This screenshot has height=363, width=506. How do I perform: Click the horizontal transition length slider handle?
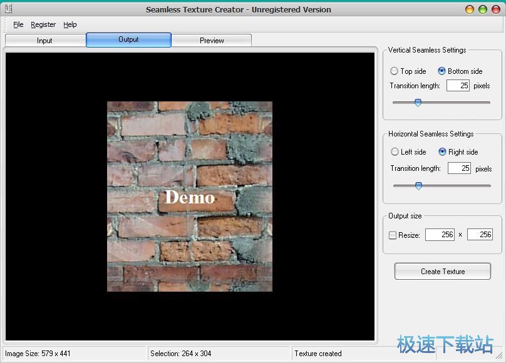(418, 186)
